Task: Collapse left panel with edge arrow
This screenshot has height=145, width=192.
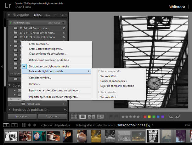Action: click(2, 67)
